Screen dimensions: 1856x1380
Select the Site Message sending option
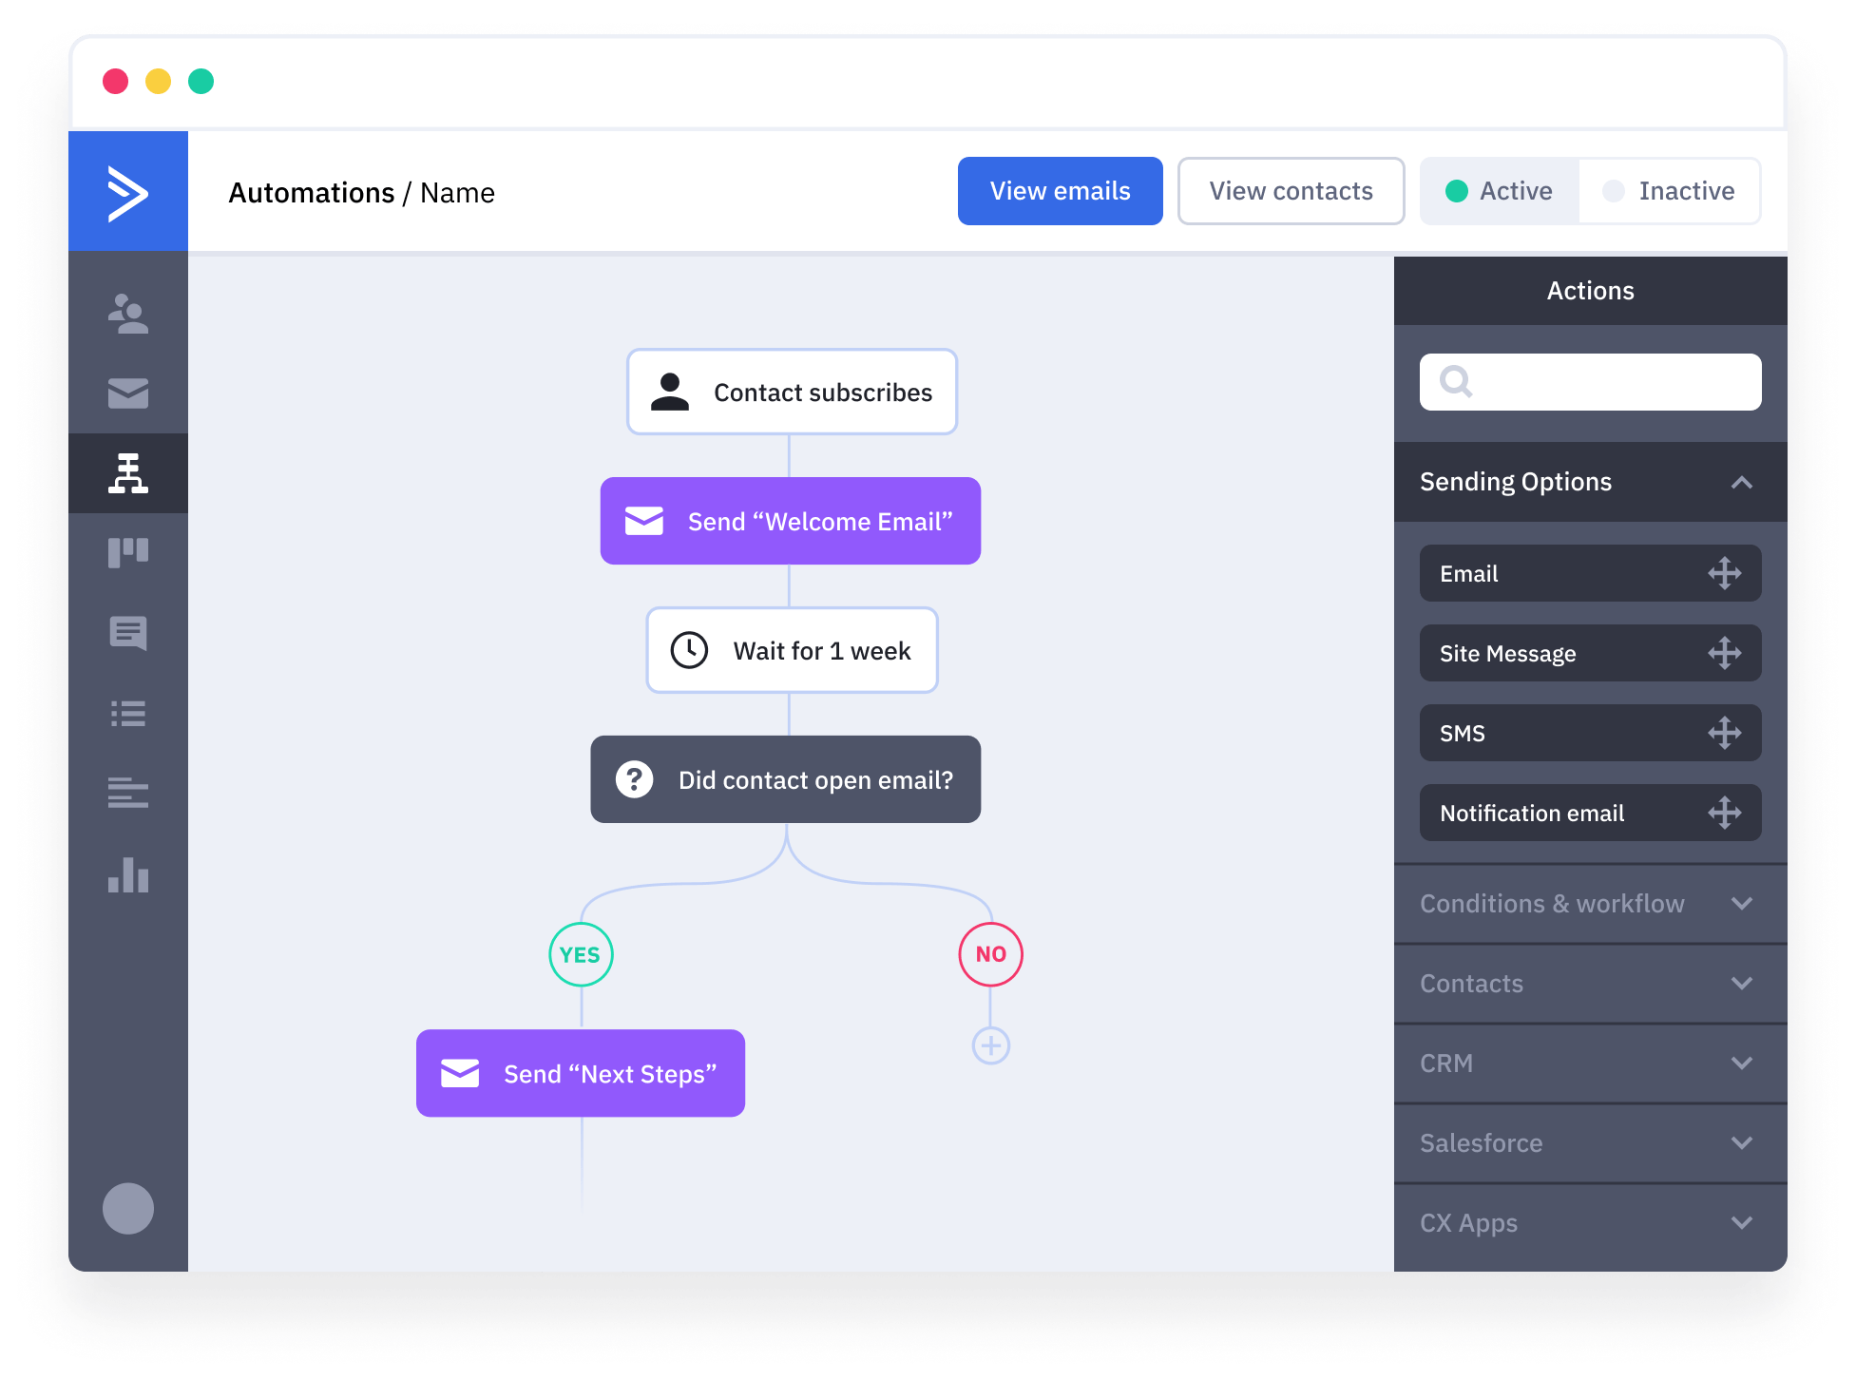(1590, 653)
